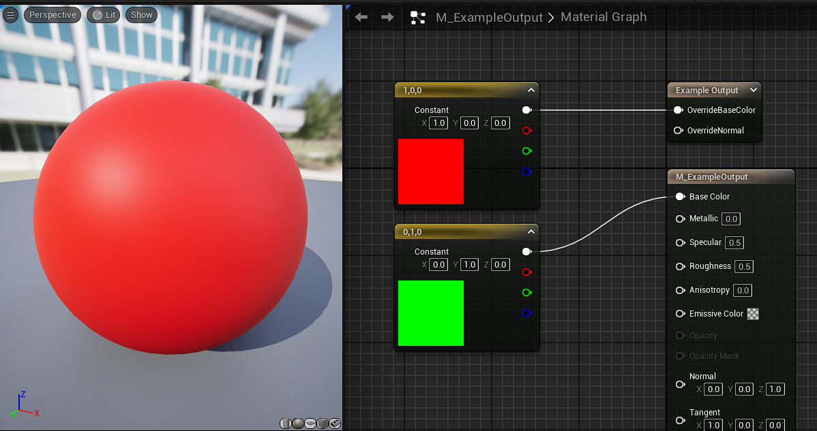Set preview mesh to cube
The width and height of the screenshot is (817, 431).
323,424
